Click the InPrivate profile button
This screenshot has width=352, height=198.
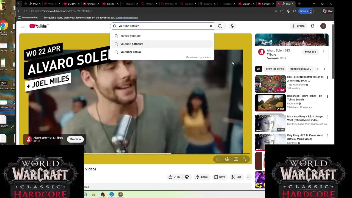tap(306, 11)
